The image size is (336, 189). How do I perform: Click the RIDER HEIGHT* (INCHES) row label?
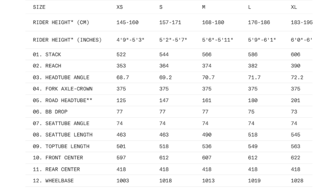[67, 40]
